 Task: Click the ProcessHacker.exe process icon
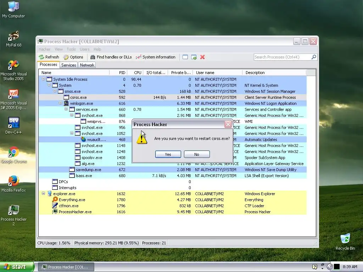click(x=55, y=212)
